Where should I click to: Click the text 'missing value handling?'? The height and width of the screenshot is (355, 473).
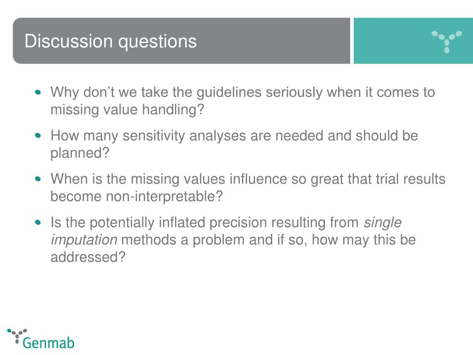point(127,110)
